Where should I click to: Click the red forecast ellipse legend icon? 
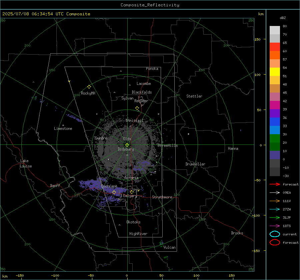275,242
